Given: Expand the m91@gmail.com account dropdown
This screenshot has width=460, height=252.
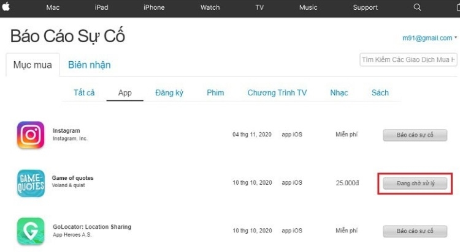Looking at the screenshot, I should (430, 38).
